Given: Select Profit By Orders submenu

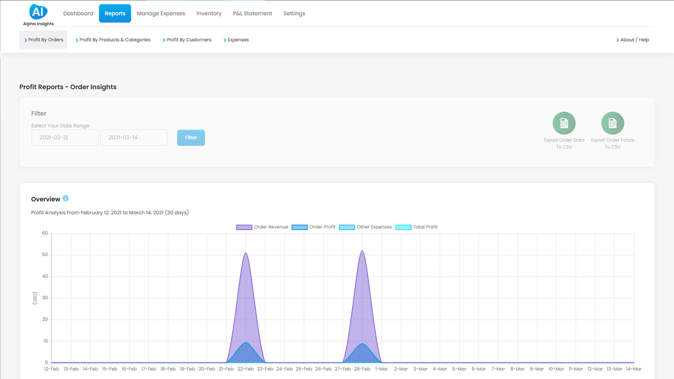Looking at the screenshot, I should tap(43, 40).
